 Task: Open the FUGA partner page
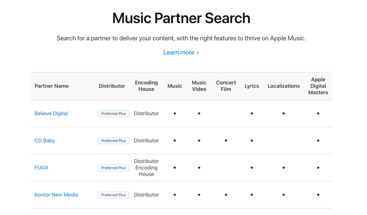[x=41, y=168]
